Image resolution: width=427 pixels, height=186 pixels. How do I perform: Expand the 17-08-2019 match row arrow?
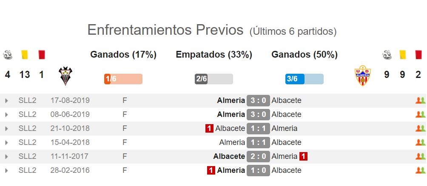[x=6, y=101]
